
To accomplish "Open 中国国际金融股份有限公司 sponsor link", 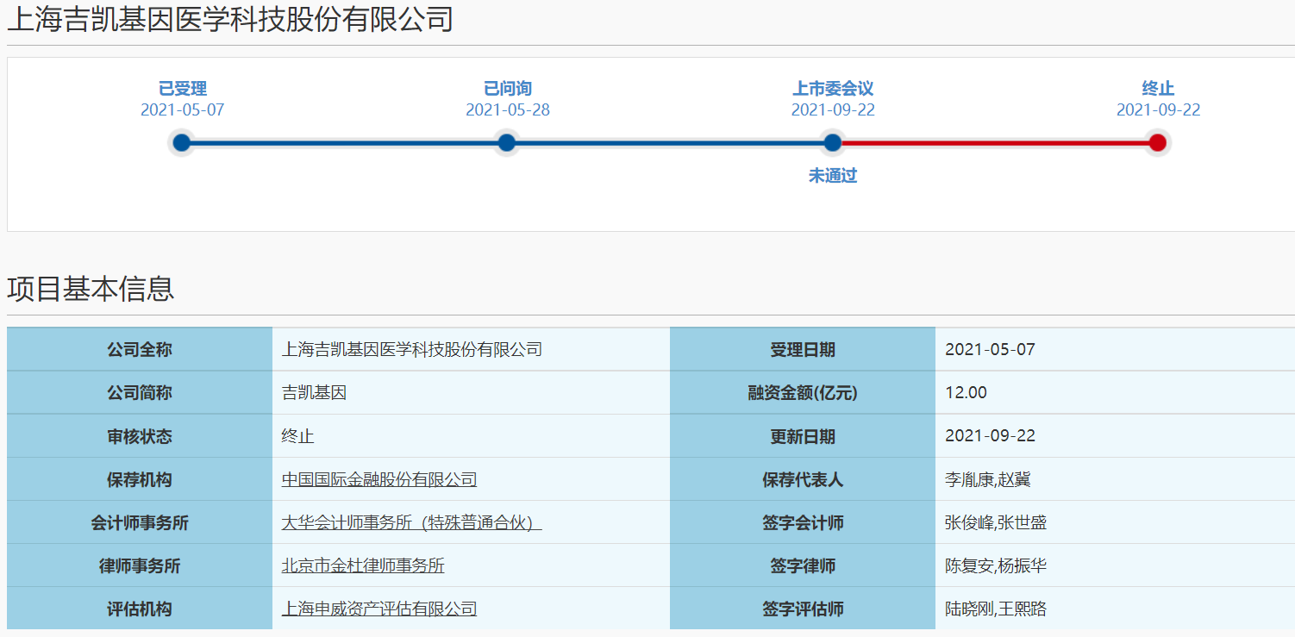I will pyautogui.click(x=378, y=480).
